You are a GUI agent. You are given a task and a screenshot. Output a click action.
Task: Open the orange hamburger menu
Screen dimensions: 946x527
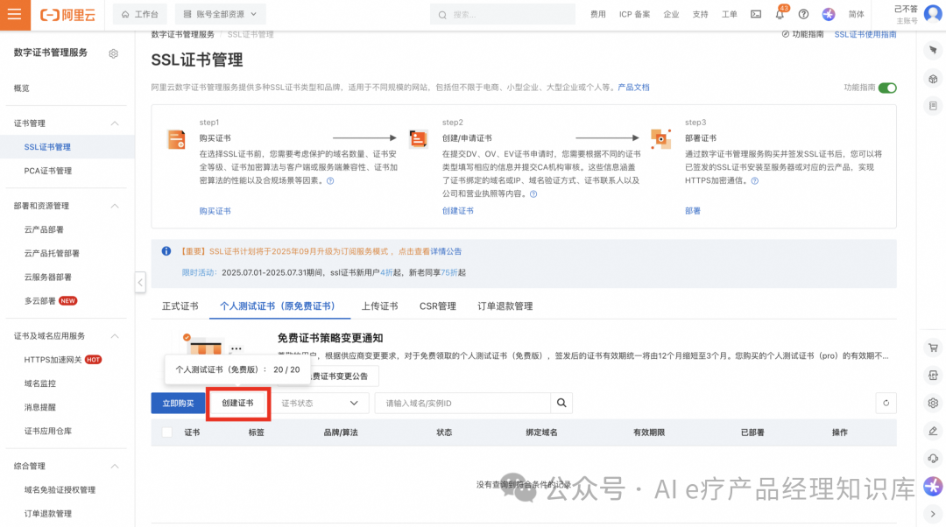pyautogui.click(x=15, y=15)
